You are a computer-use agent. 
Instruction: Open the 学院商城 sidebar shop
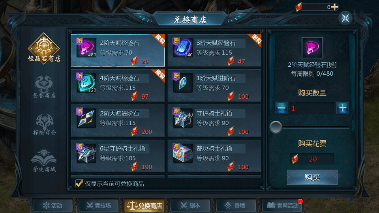point(44,161)
